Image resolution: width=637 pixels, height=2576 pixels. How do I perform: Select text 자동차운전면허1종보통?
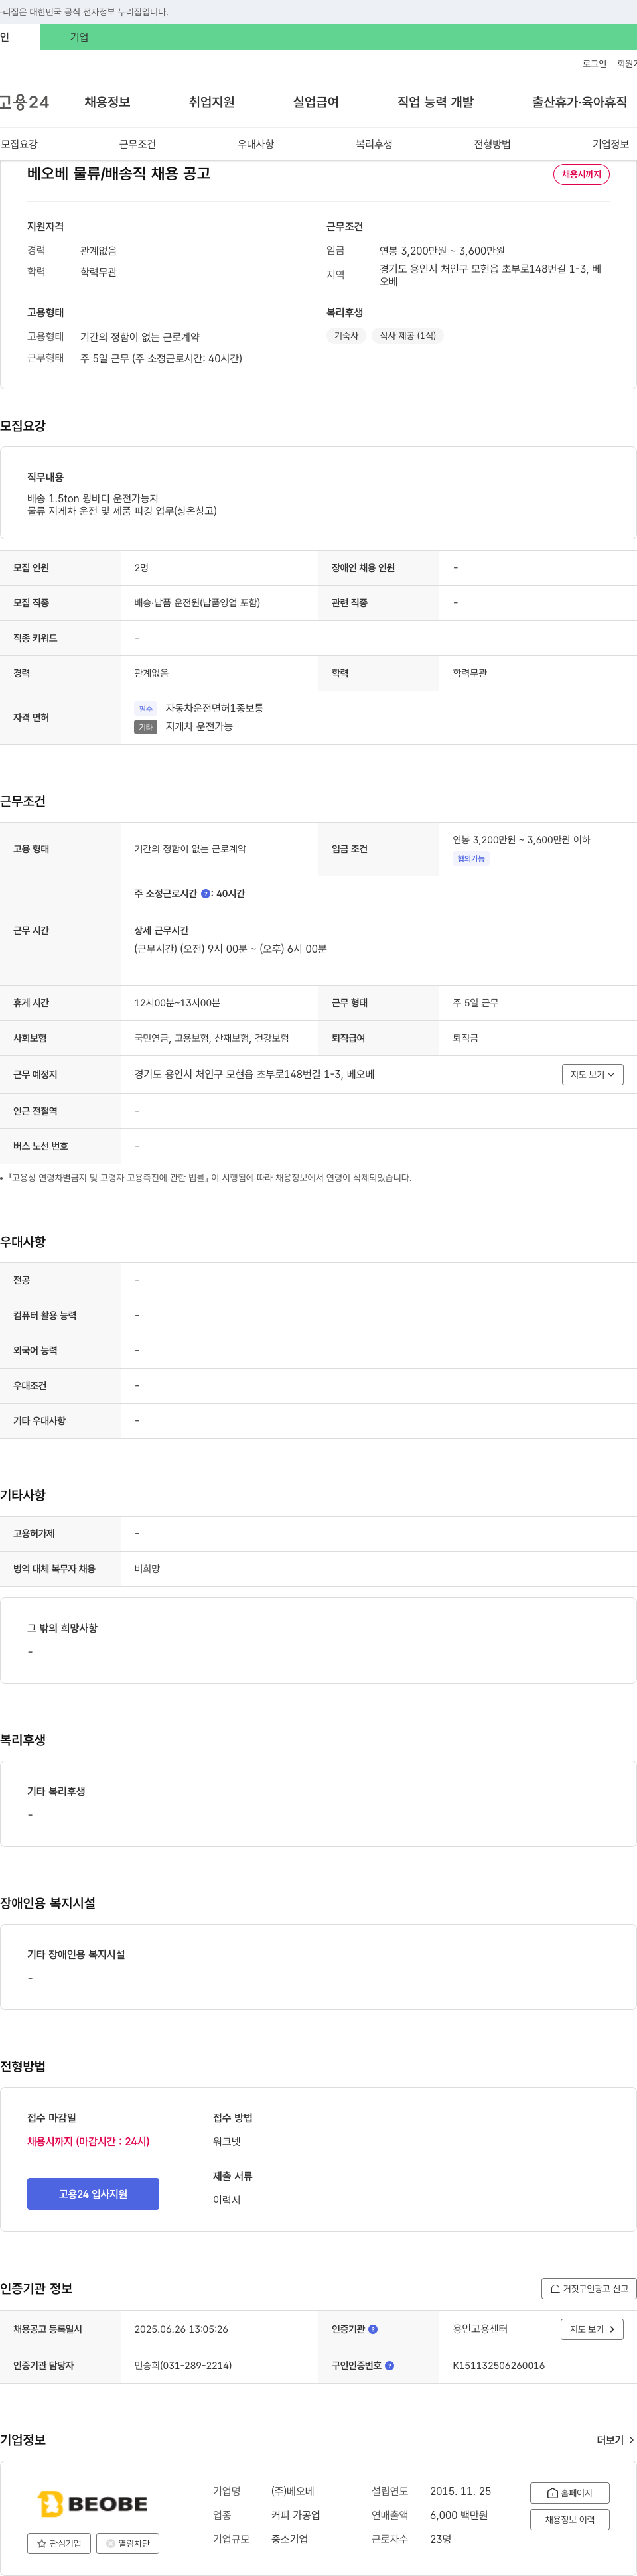(214, 708)
